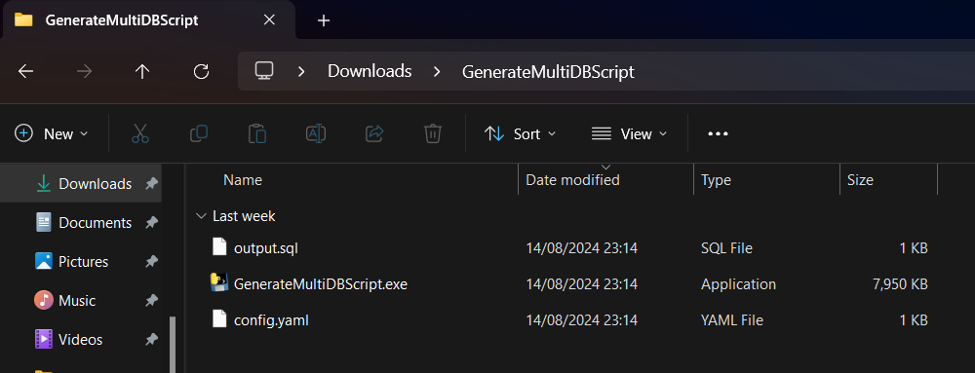Unpin Downloads using its pin icon
975x373 pixels.
tap(151, 184)
